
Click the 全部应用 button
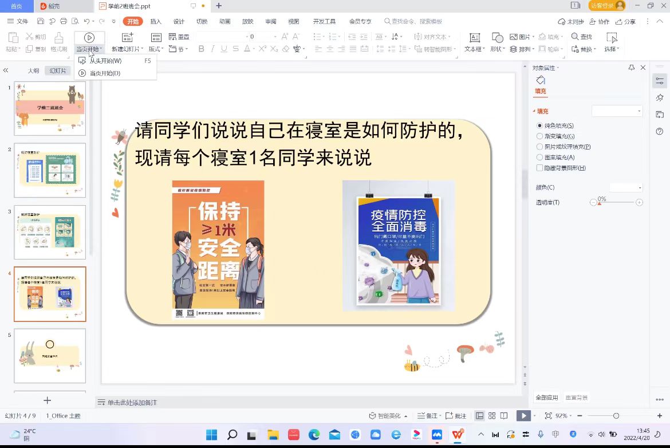(546, 398)
